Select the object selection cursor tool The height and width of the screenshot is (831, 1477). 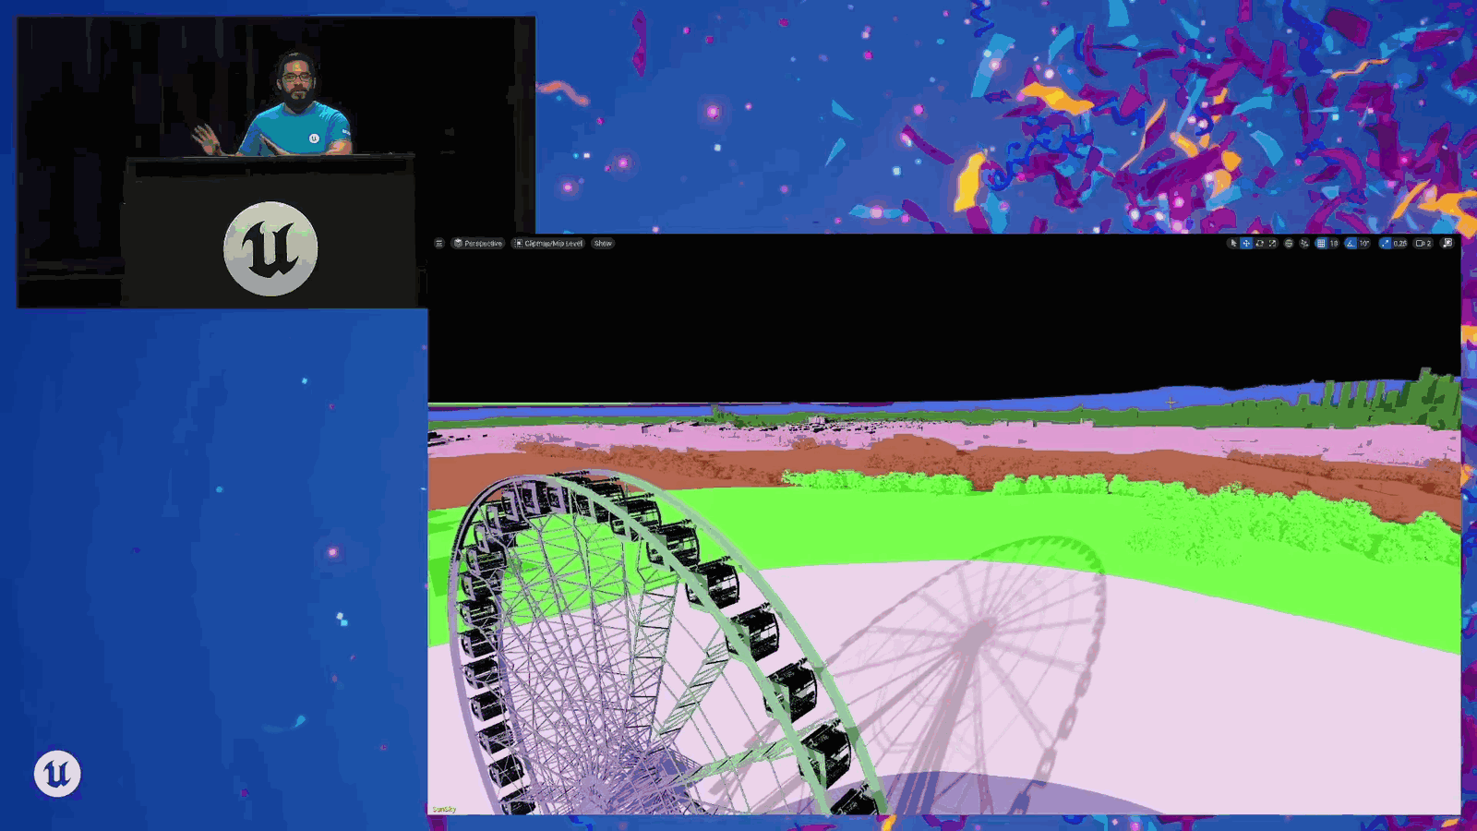point(1233,243)
